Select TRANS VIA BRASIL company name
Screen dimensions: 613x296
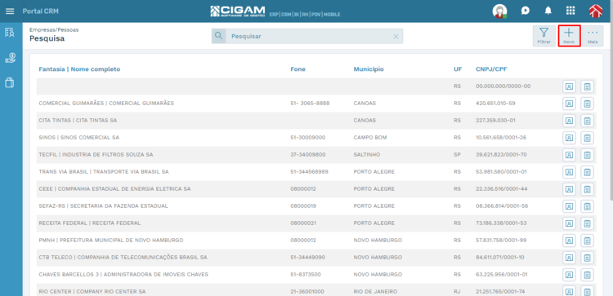point(104,172)
